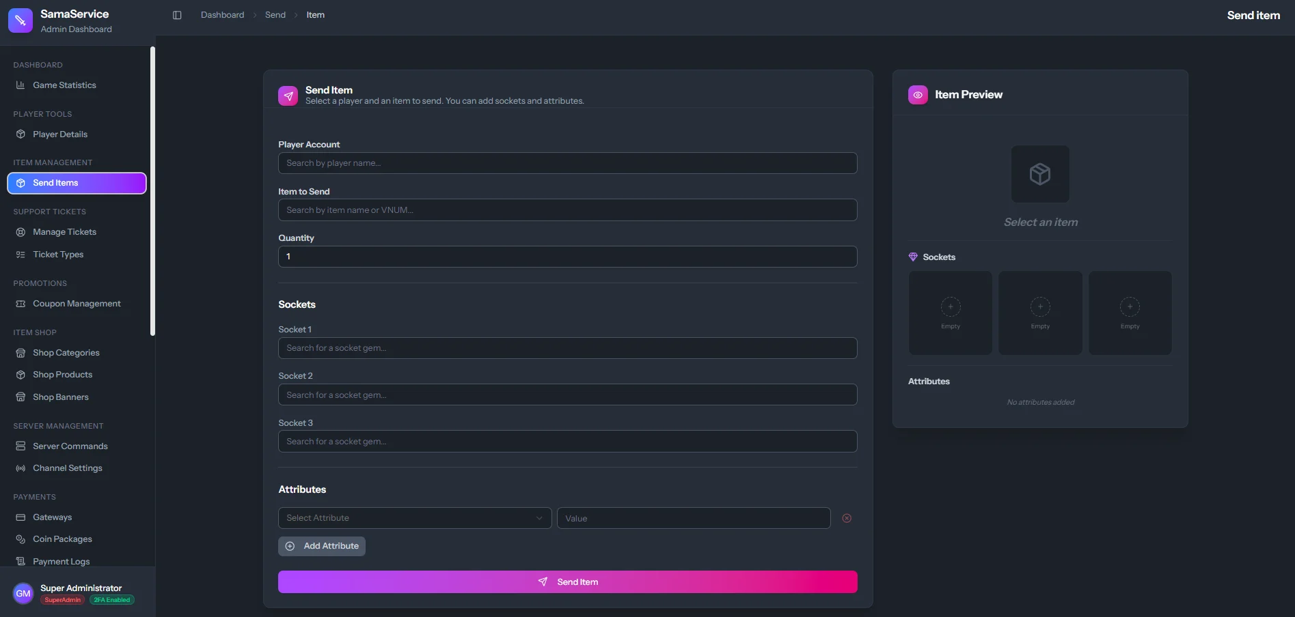Viewport: 1295px width, 617px height.
Task: Click the Socket 1 gem search field
Action: click(568, 348)
